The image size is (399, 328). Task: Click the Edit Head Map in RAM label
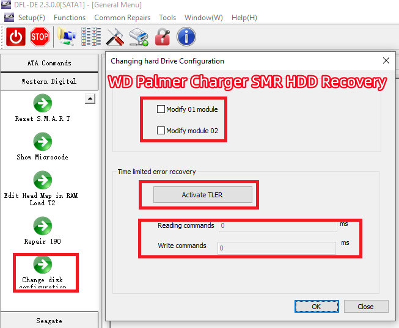click(41, 199)
